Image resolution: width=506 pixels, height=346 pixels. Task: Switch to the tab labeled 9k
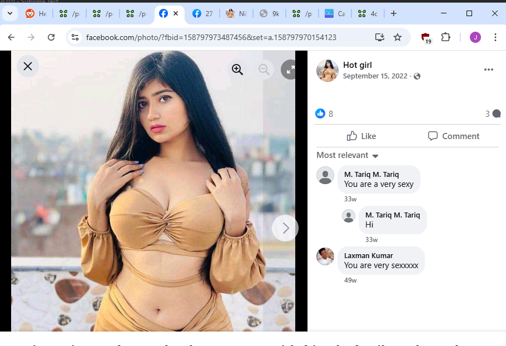[270, 13]
